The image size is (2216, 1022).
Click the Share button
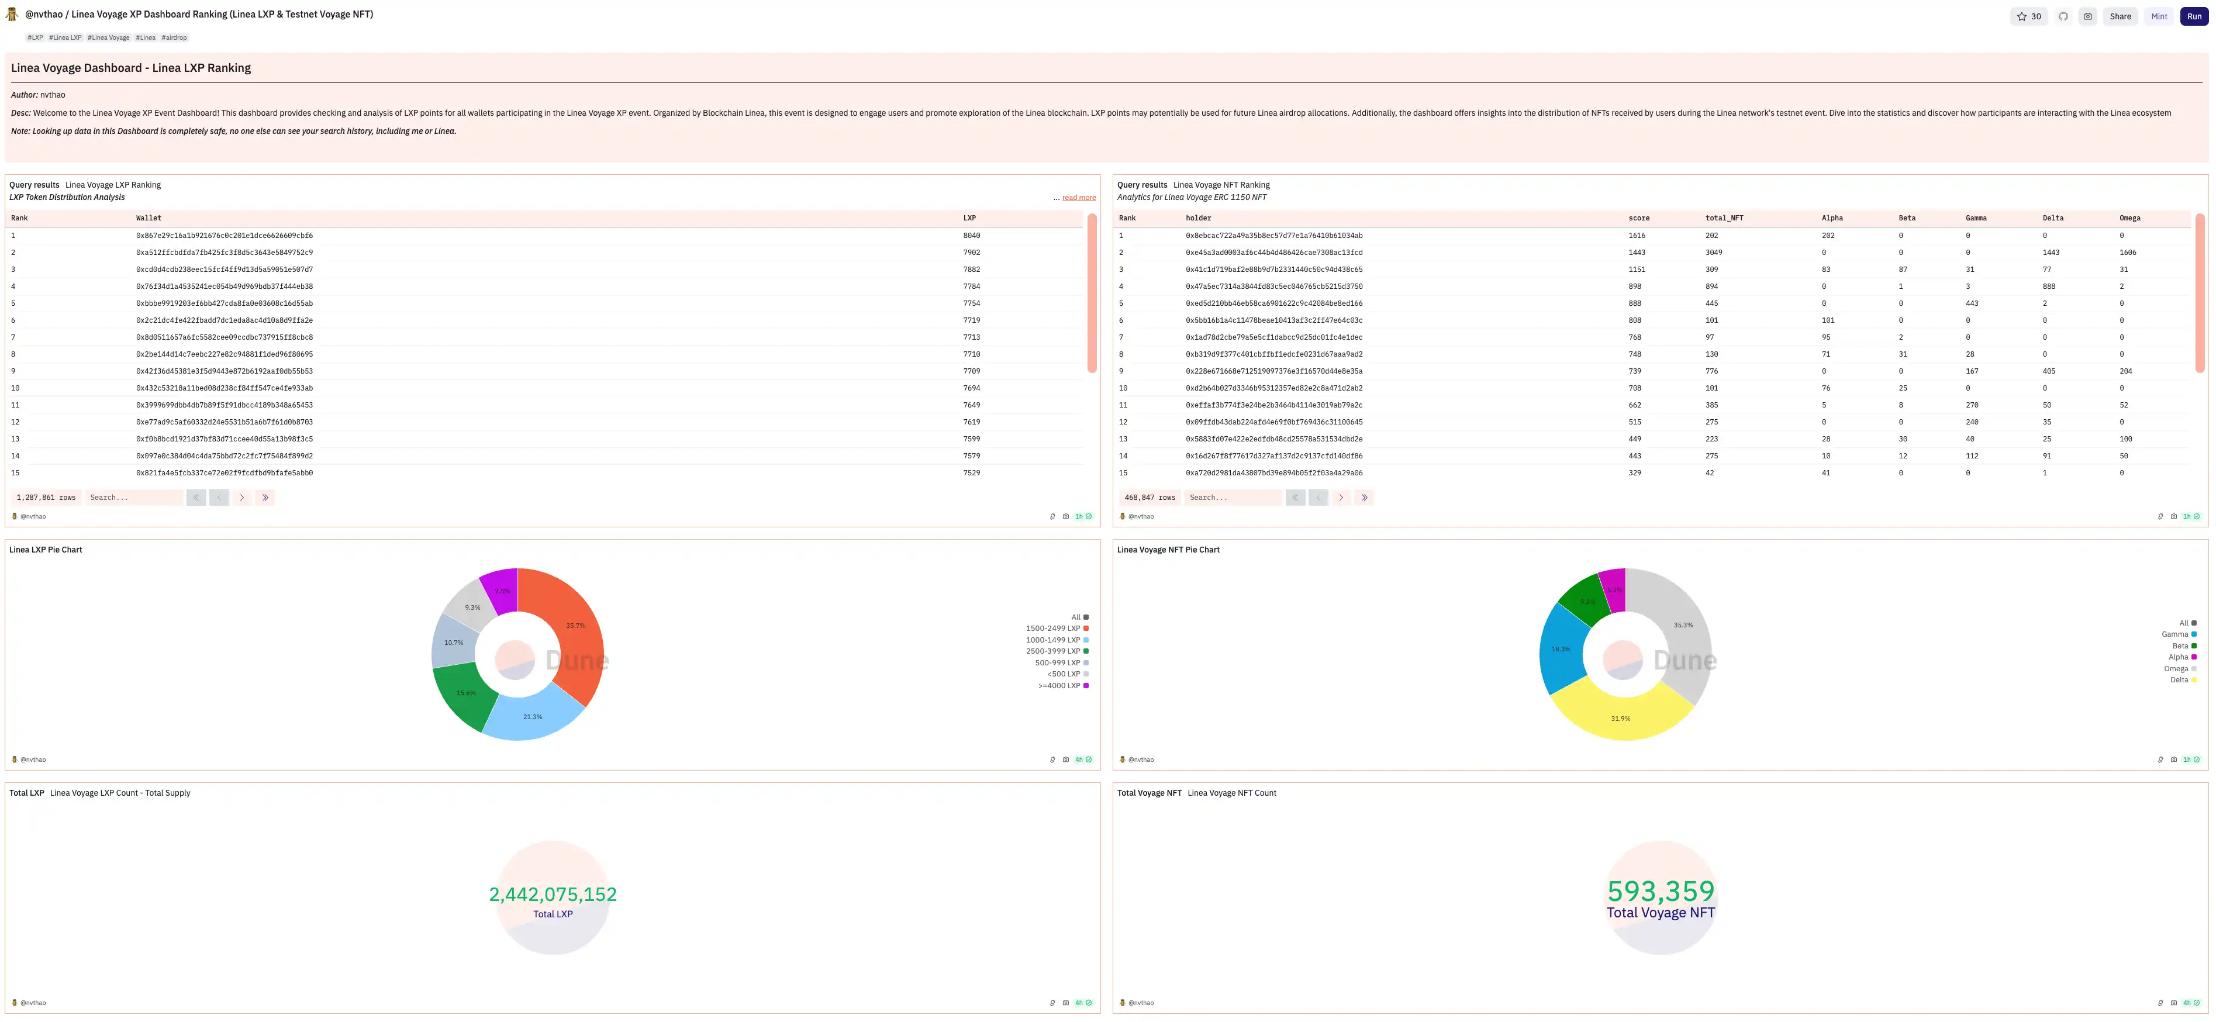(x=2120, y=16)
